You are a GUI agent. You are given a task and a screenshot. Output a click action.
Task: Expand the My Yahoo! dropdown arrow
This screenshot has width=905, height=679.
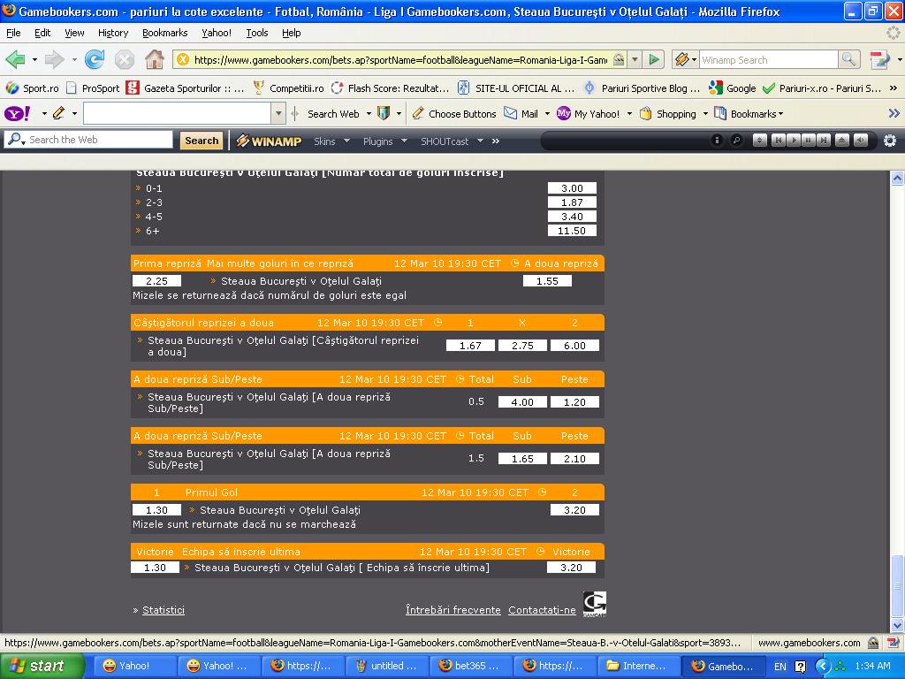coord(629,114)
